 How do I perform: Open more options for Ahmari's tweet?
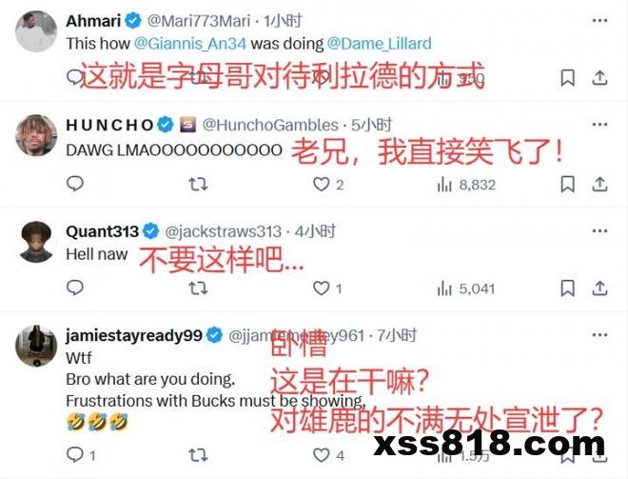[599, 20]
